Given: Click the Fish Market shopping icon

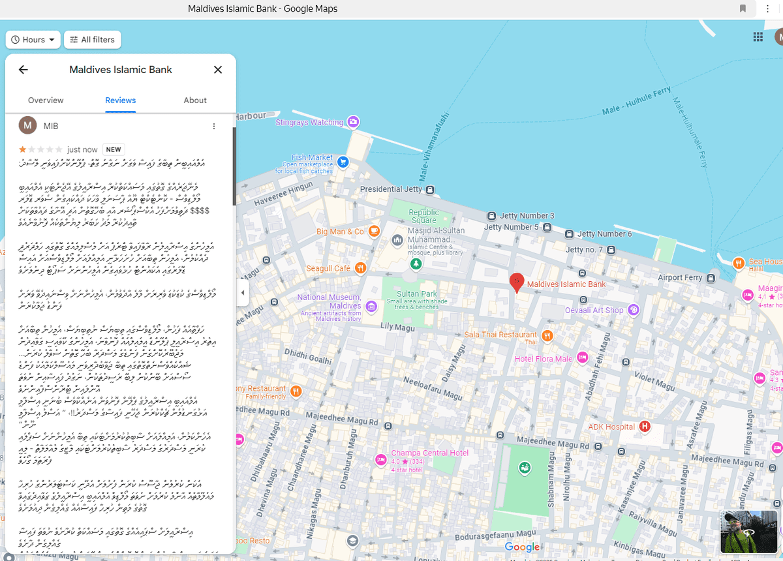Looking at the screenshot, I should pos(343,162).
